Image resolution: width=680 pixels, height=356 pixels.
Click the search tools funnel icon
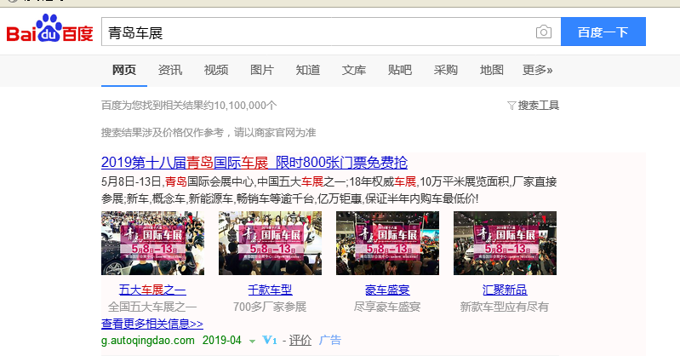(x=511, y=106)
